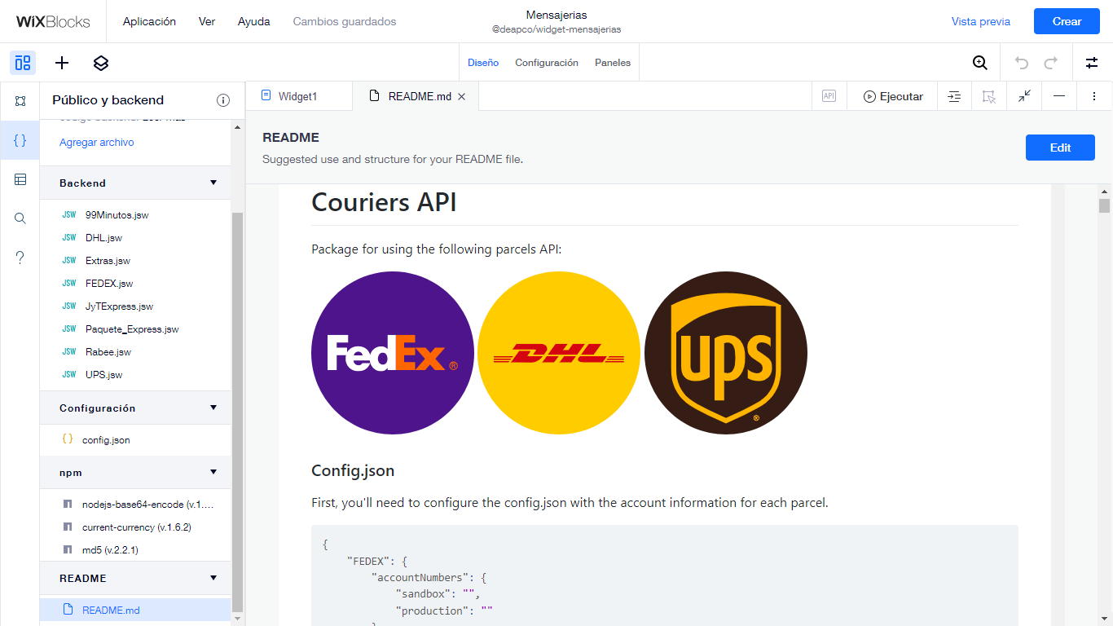Click the Vista previa link
1113x626 pixels.
[981, 22]
